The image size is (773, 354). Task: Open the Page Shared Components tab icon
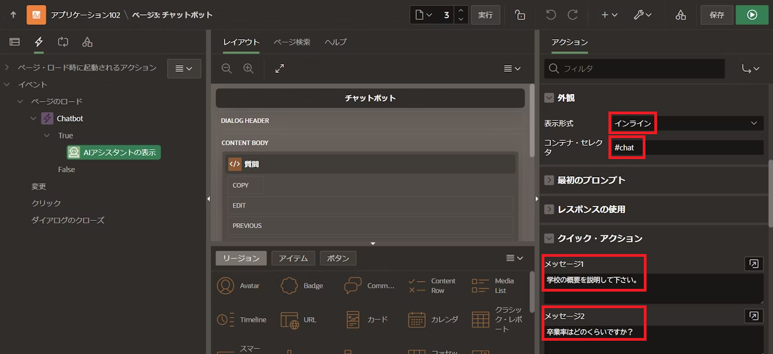pos(87,42)
